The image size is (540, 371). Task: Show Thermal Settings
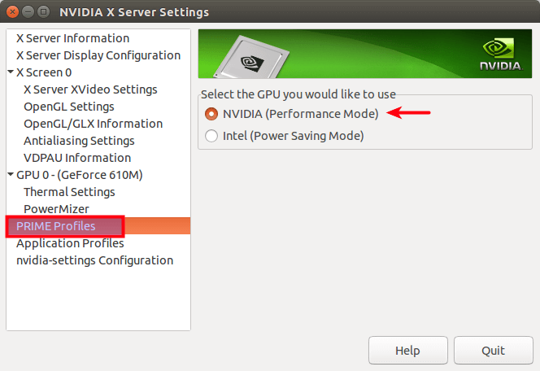(x=69, y=192)
